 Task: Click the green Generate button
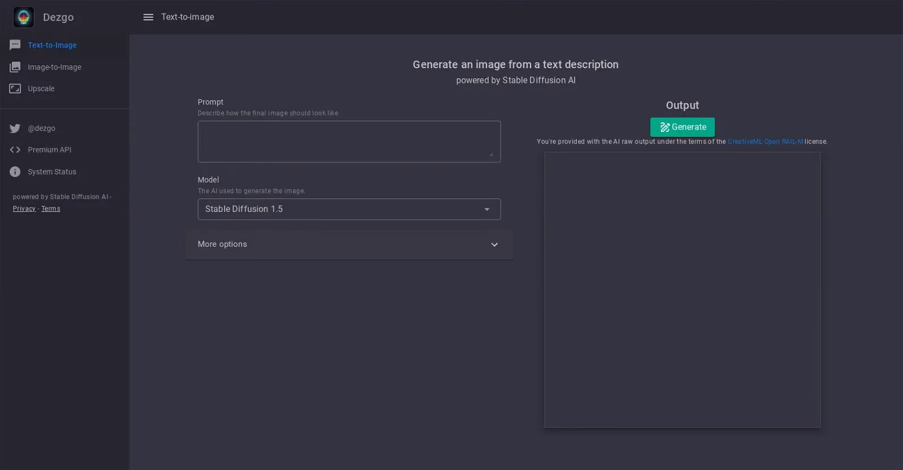[x=682, y=127]
